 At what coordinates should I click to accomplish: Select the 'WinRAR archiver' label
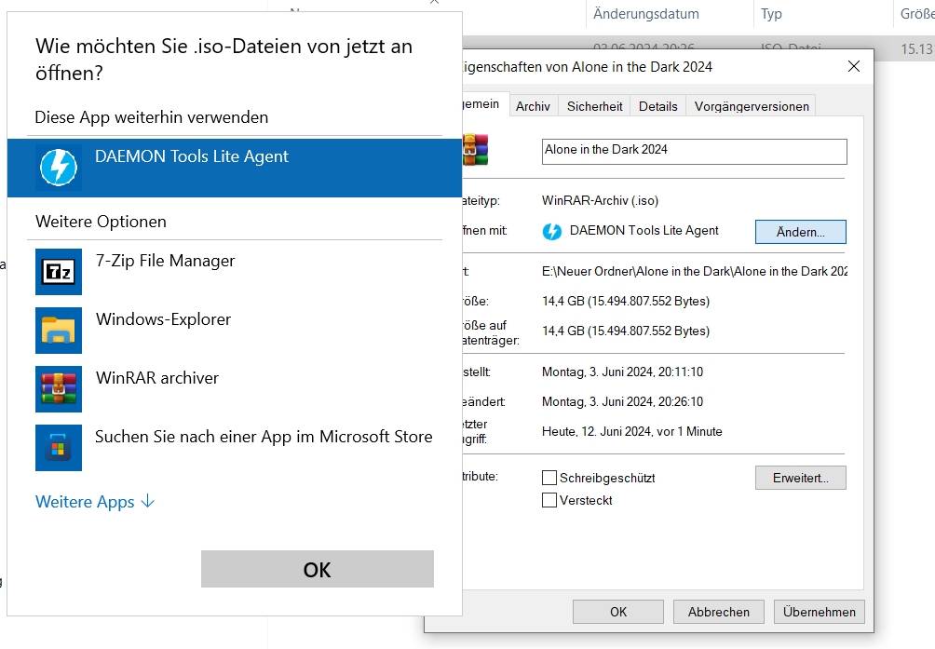[157, 378]
